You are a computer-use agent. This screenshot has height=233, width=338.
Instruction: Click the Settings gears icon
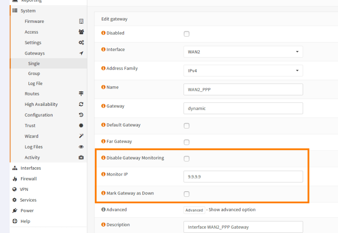pyautogui.click(x=81, y=43)
